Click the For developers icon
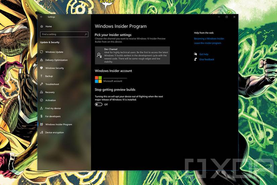Screen dimensions: 277x185 (x=42, y=116)
